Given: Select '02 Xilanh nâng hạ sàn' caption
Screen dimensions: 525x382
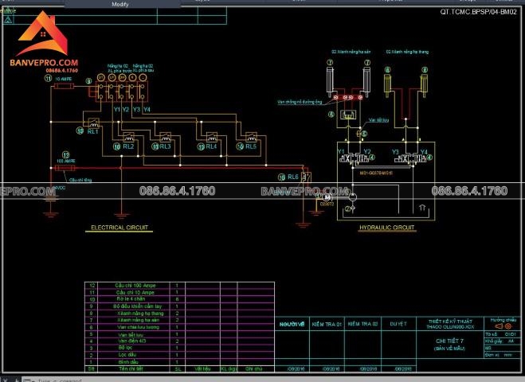Looking at the screenshot, I should (x=351, y=52).
